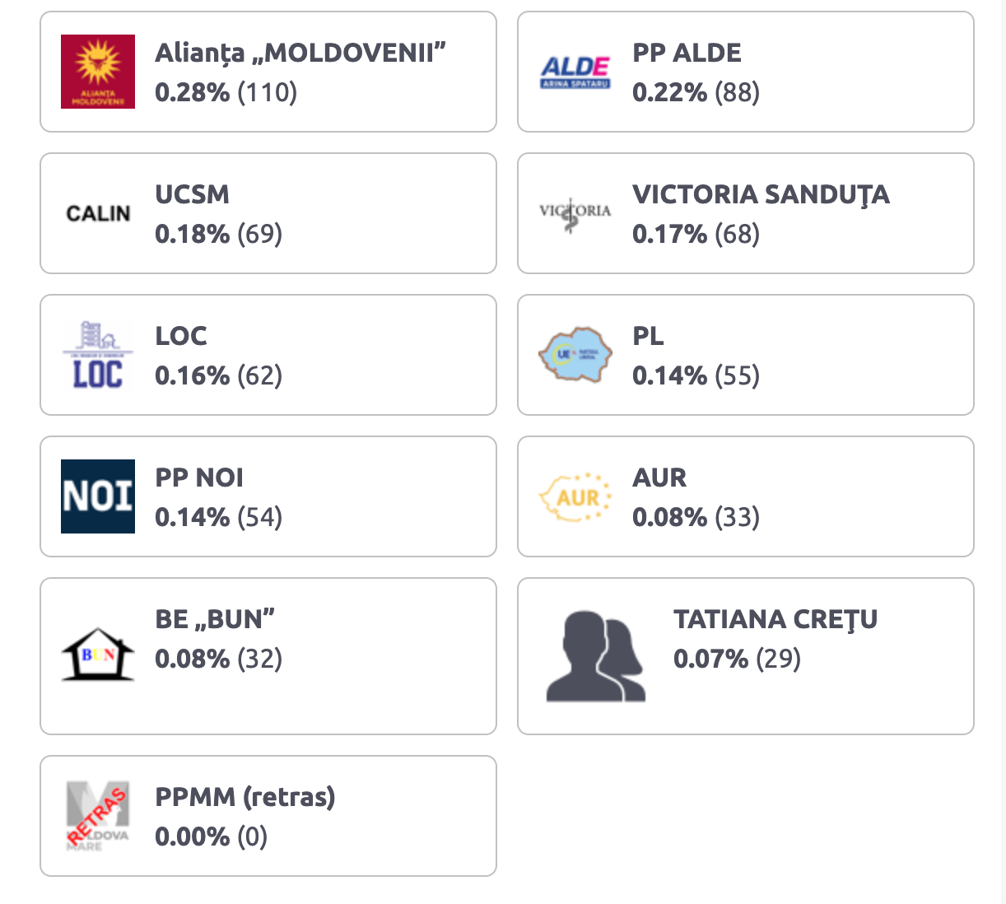Click the Tatiana Crețu silhouette avatar
This screenshot has height=904, width=1006.
(x=596, y=656)
